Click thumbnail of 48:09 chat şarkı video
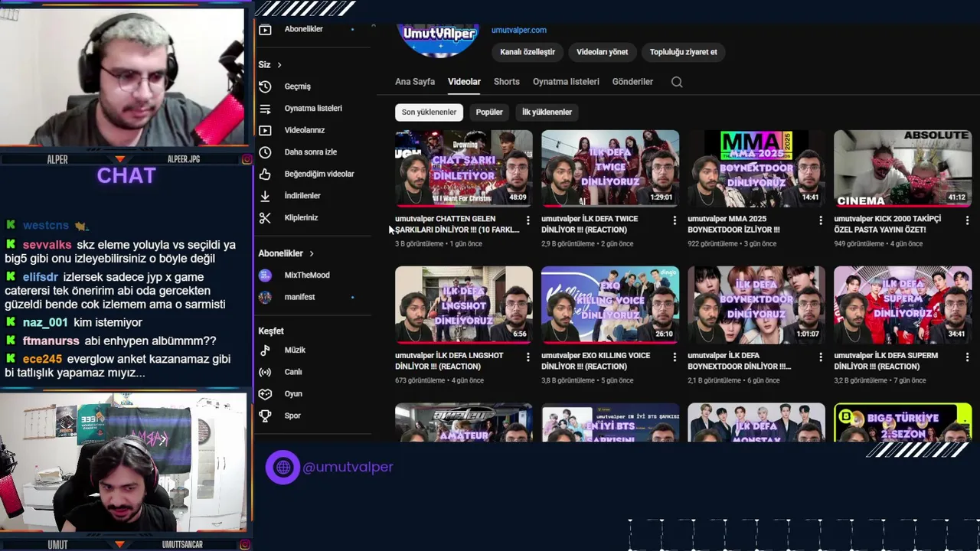980x551 pixels. tap(463, 168)
